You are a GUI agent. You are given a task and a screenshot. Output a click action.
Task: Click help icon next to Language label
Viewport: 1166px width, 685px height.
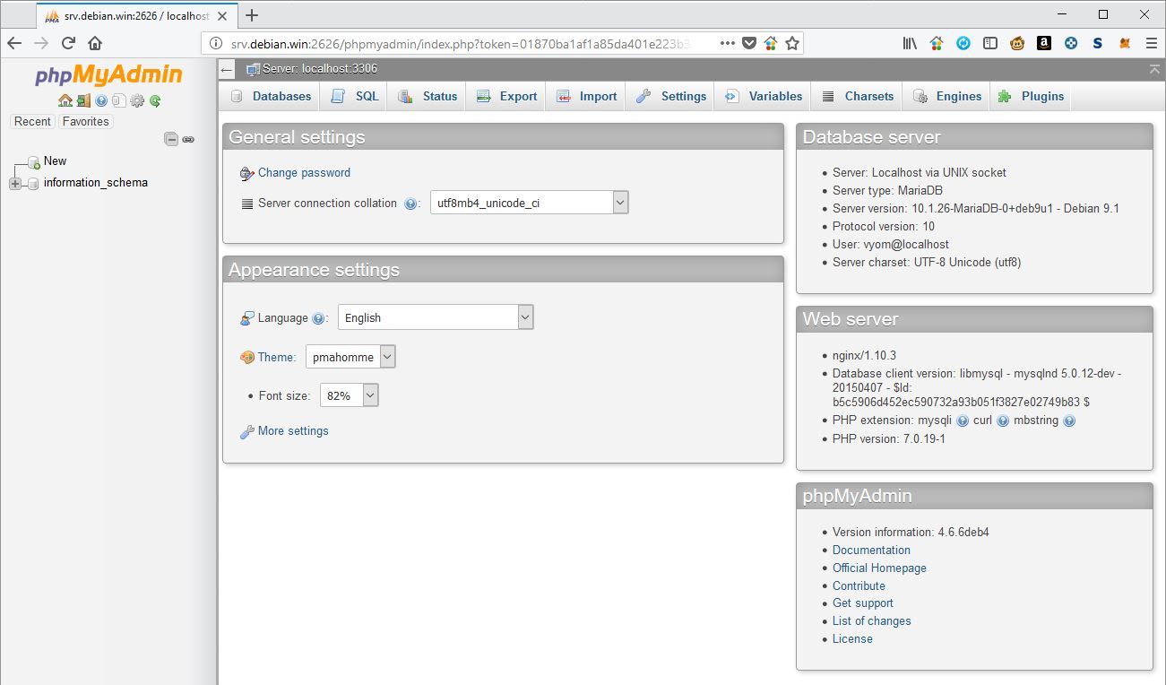coord(318,318)
